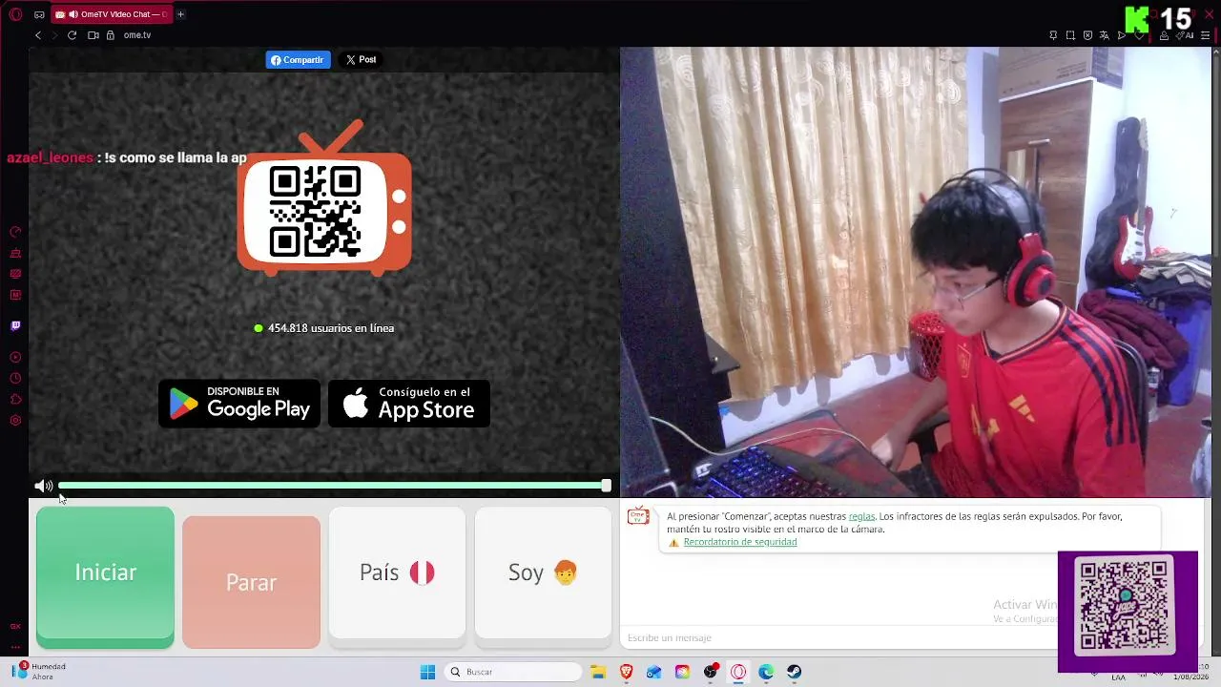Open OBS Studio from the taskbar
This screenshot has height=687, width=1221.
[711, 672]
